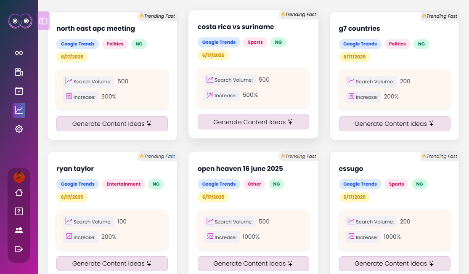This screenshot has height=274, width=469.
Task: Click the logout arrow icon
Action: point(19,249)
